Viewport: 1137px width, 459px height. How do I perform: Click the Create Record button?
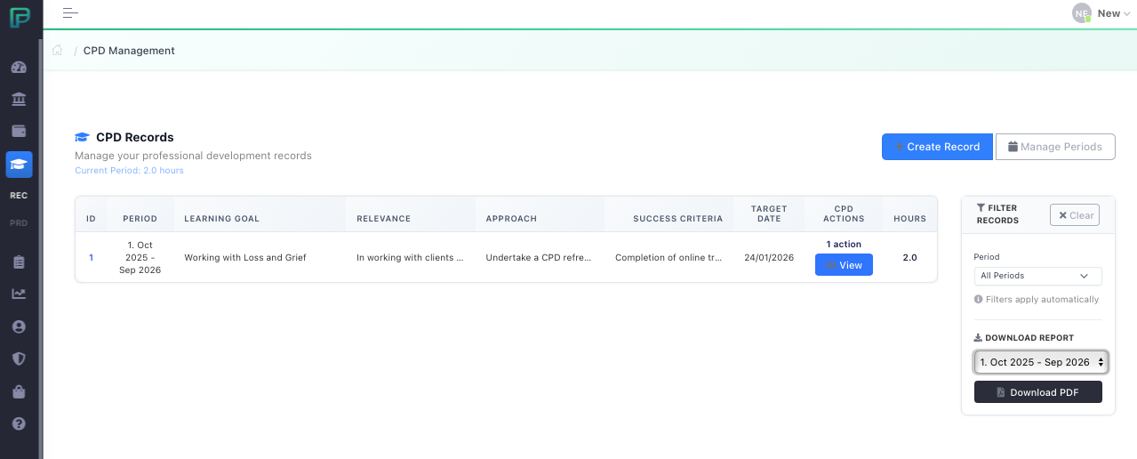936,147
